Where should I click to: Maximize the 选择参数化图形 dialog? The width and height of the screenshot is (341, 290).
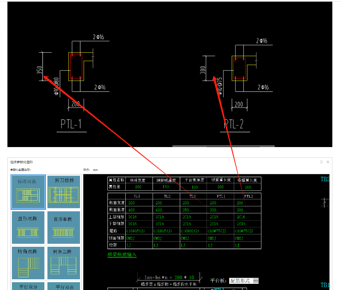coord(321,162)
